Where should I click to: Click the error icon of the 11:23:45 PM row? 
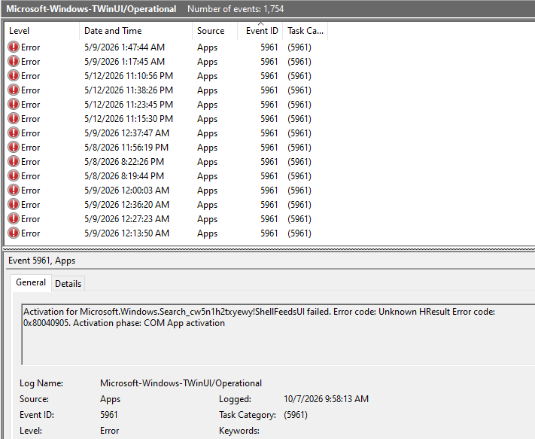[x=14, y=104]
